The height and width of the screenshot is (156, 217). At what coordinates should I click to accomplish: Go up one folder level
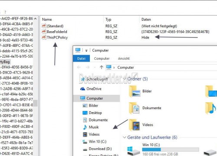coord(102,67)
